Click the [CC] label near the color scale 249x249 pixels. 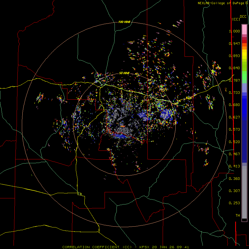(236, 19)
